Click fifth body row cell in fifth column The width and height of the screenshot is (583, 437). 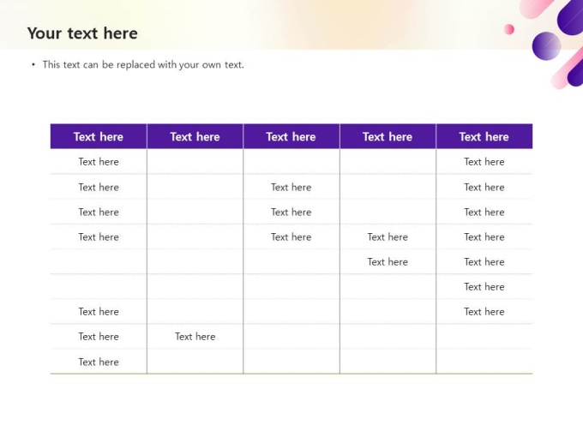[484, 261]
